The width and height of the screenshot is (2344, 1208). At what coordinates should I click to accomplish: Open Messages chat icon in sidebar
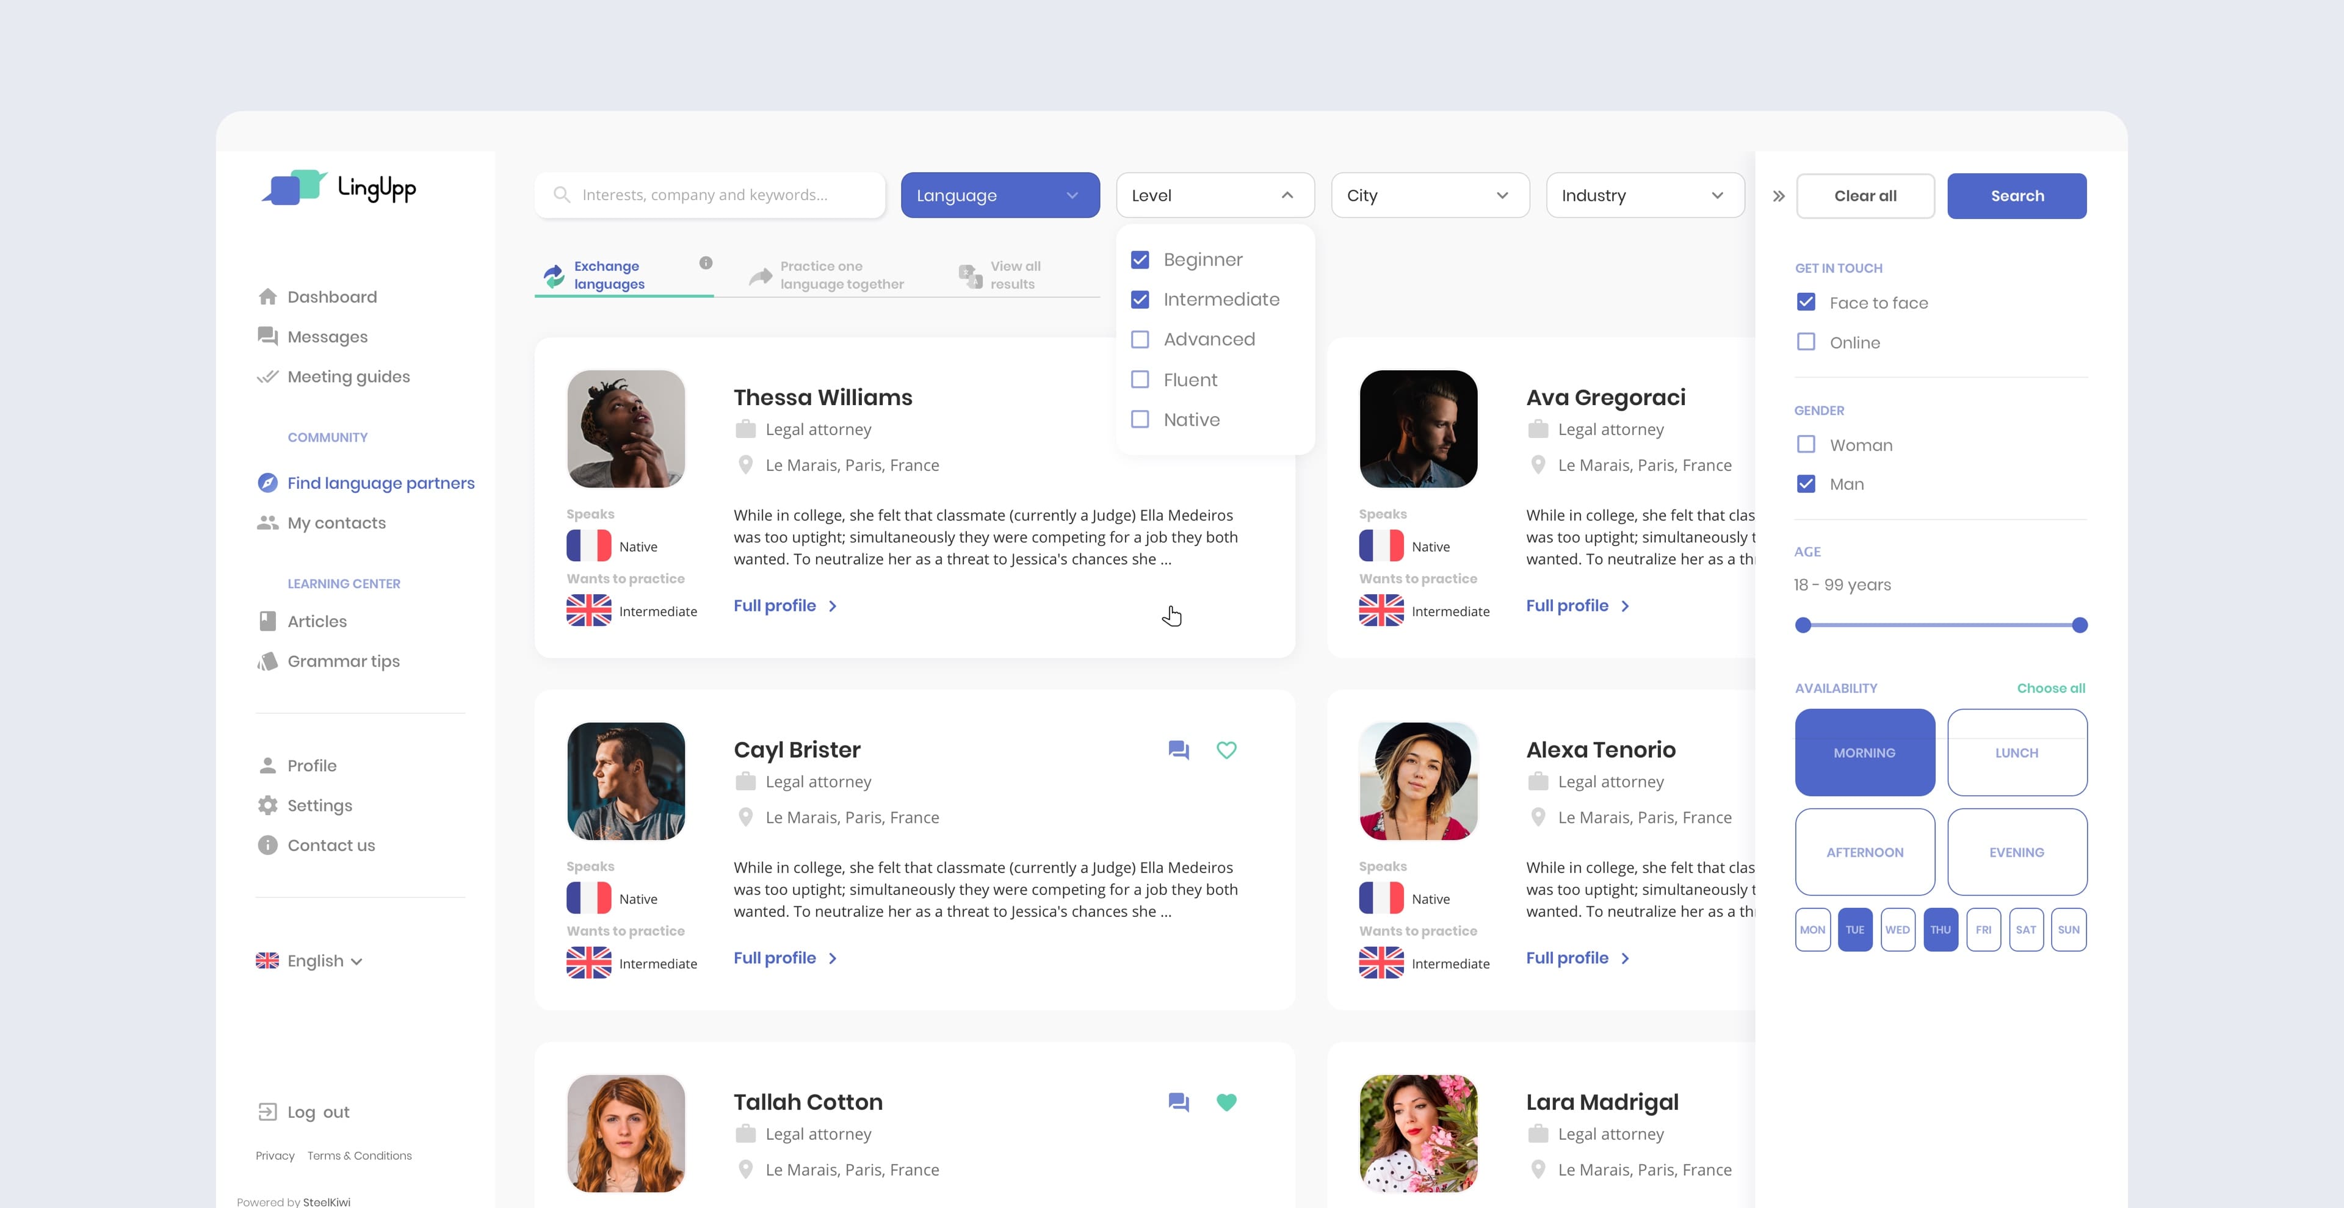tap(267, 337)
